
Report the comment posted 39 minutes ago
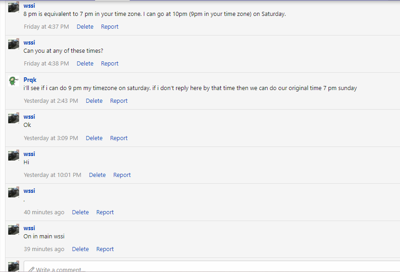point(105,249)
